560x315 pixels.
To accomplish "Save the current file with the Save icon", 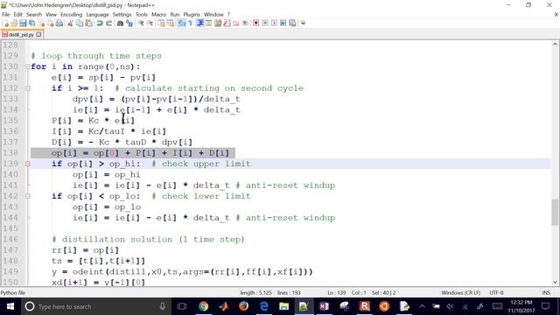I will [x=23, y=24].
